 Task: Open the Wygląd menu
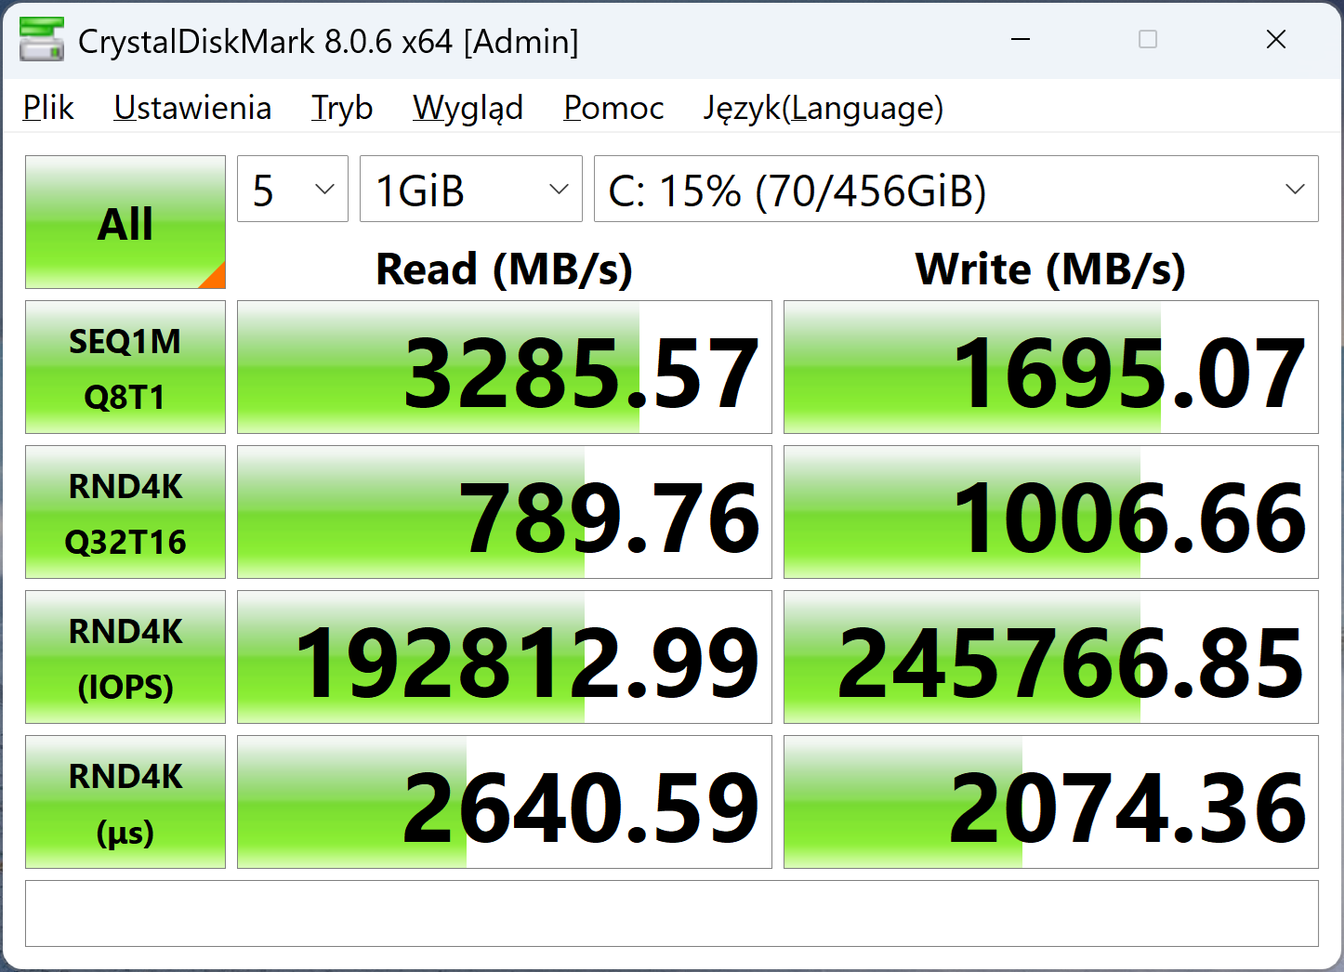468,108
